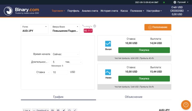Open the orange help chat bubble
The height and width of the screenshot is (111, 192).
tap(186, 105)
